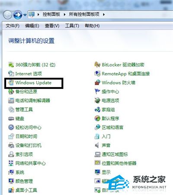Open the Windows Update icon
Screen dimensions: 173x195
coord(11,83)
